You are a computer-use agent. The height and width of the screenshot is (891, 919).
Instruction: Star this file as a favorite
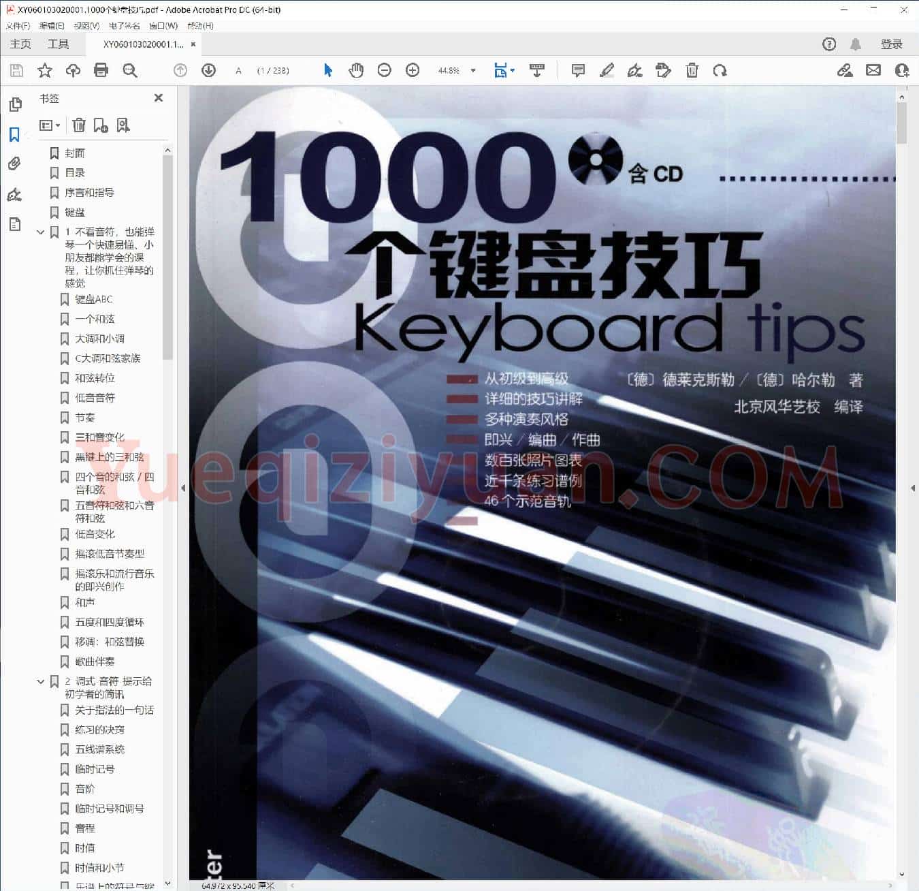45,70
